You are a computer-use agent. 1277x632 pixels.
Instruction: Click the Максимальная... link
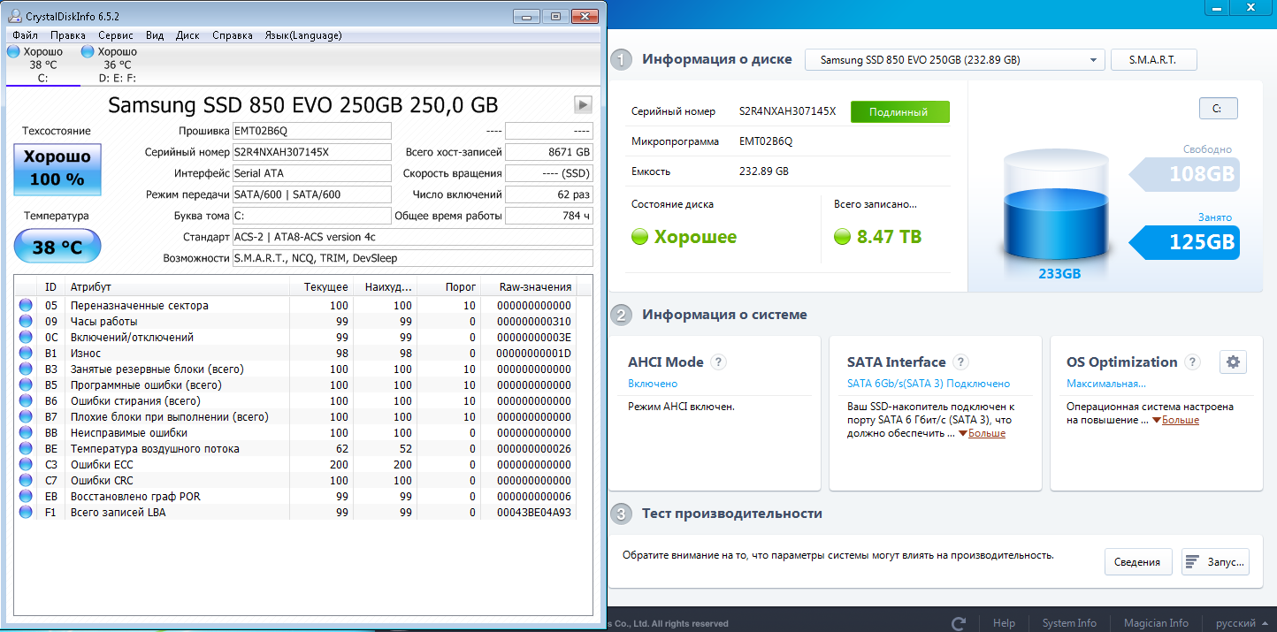(x=1106, y=384)
